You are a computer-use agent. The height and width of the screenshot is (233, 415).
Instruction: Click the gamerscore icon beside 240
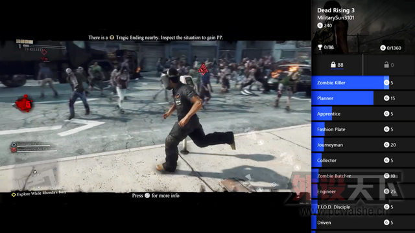(x=320, y=25)
